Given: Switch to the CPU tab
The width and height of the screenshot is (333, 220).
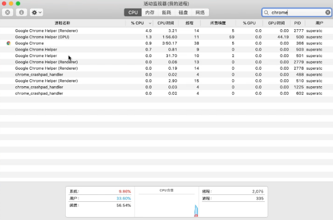Looking at the screenshot, I should pyautogui.click(x=133, y=13).
